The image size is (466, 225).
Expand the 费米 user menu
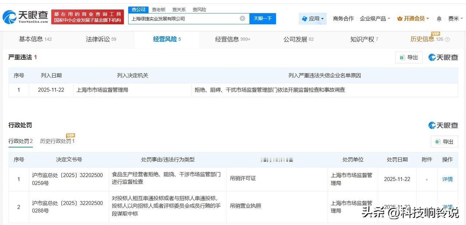[x=455, y=19]
